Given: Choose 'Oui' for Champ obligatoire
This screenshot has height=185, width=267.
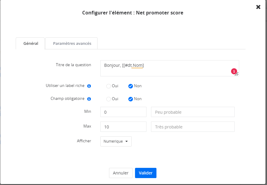Looking at the screenshot, I should 109,99.
